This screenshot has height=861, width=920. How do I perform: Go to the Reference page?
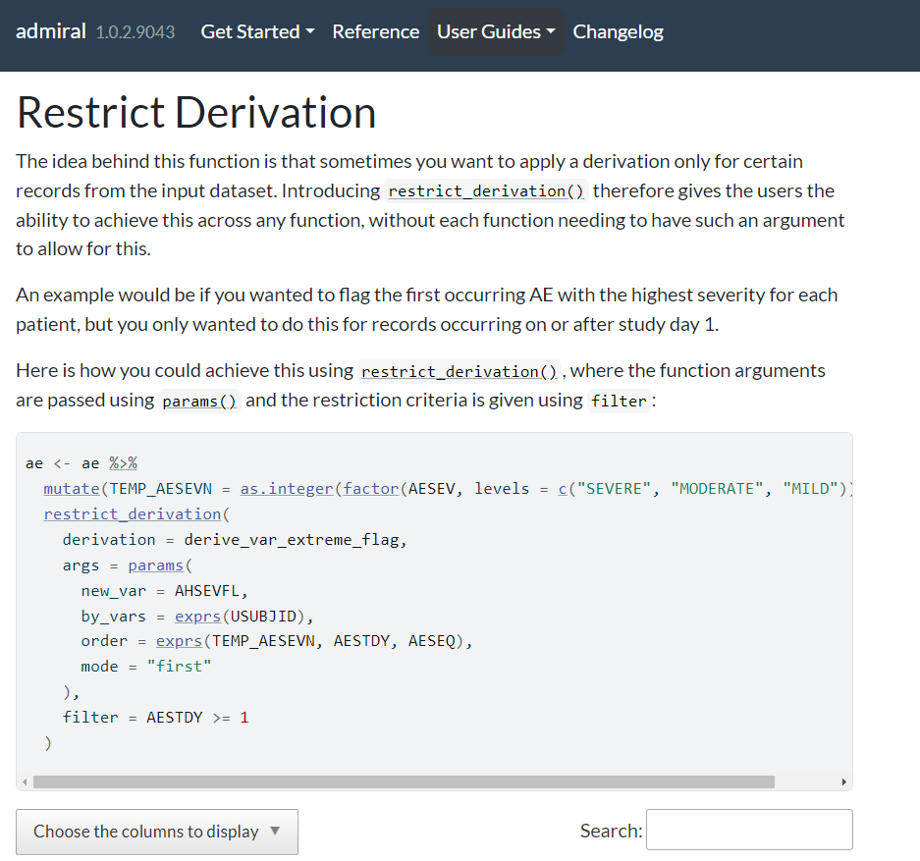[x=375, y=31]
